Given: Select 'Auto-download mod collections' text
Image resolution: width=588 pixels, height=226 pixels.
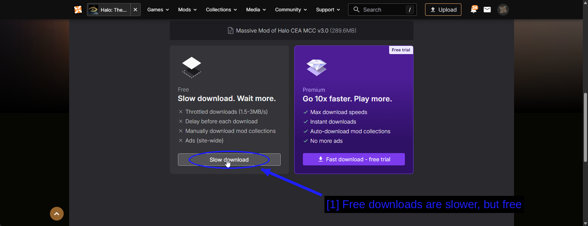Looking at the screenshot, I should click(x=350, y=131).
